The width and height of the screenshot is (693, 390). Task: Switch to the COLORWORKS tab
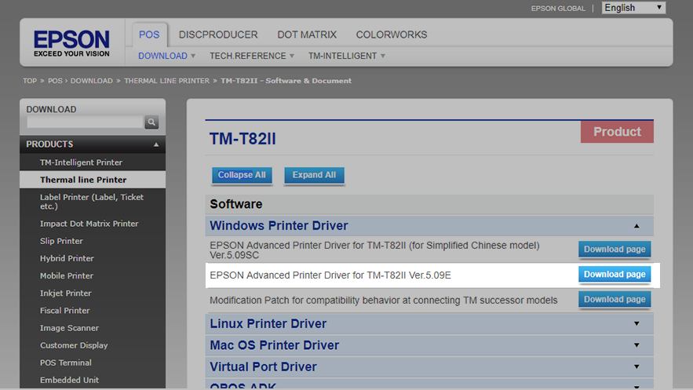point(392,35)
